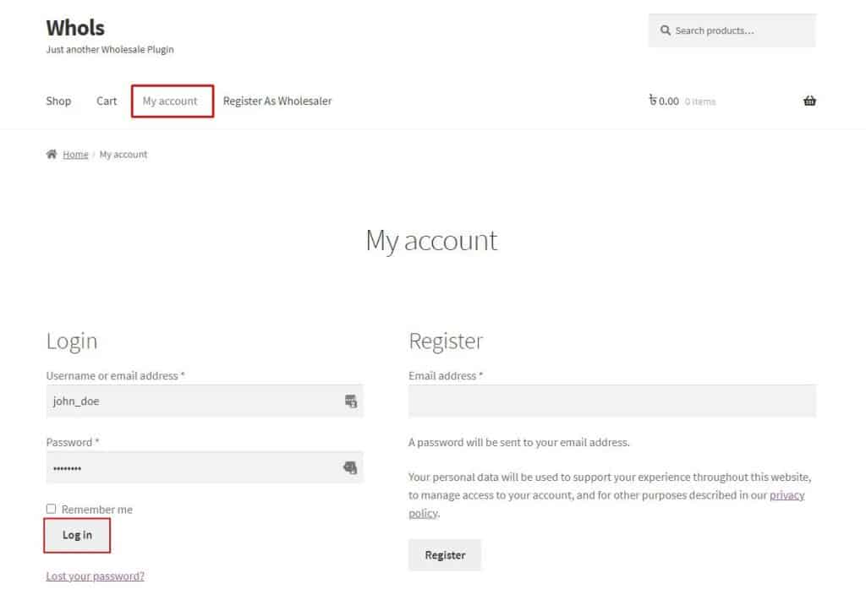Open the shopping basket icon
The width and height of the screenshot is (866, 606).
(809, 101)
